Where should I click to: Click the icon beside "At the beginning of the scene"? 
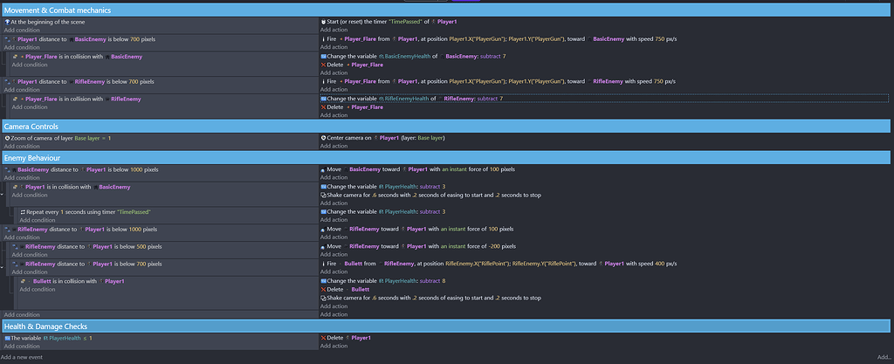click(x=7, y=21)
